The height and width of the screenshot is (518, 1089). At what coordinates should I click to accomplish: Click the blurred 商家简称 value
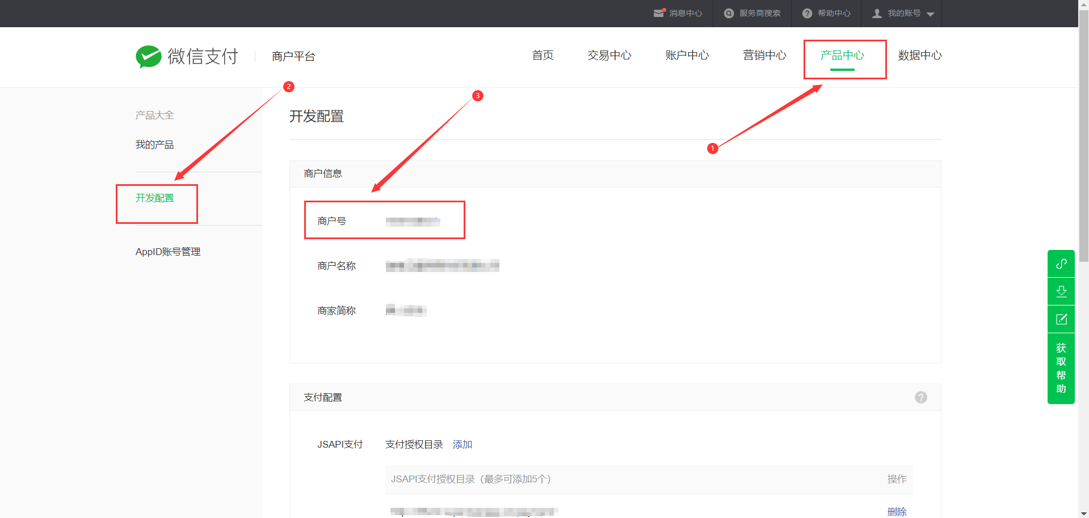click(x=406, y=311)
